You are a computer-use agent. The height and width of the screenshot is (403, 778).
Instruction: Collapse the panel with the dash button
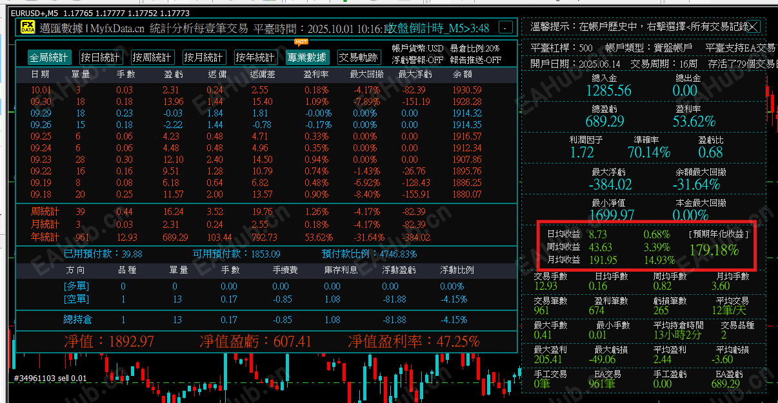506,28
